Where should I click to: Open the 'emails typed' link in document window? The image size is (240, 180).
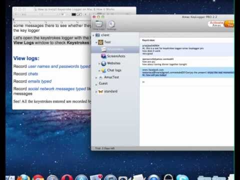click(x=39, y=81)
